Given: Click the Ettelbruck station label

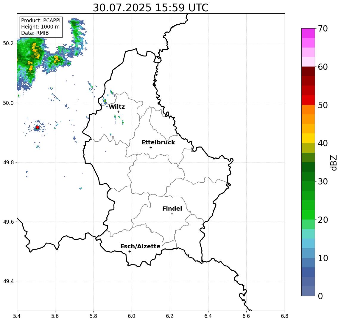Looking at the screenshot, I should [158, 142].
